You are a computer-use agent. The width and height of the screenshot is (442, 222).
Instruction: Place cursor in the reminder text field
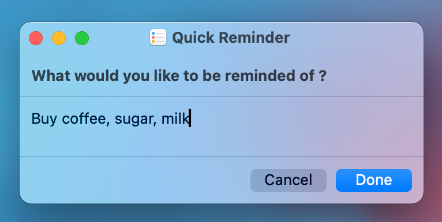222,127
